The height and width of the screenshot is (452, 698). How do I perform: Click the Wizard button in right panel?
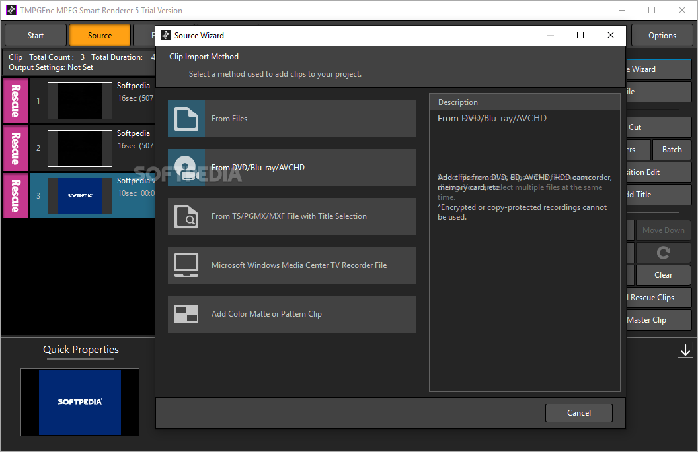(x=658, y=69)
